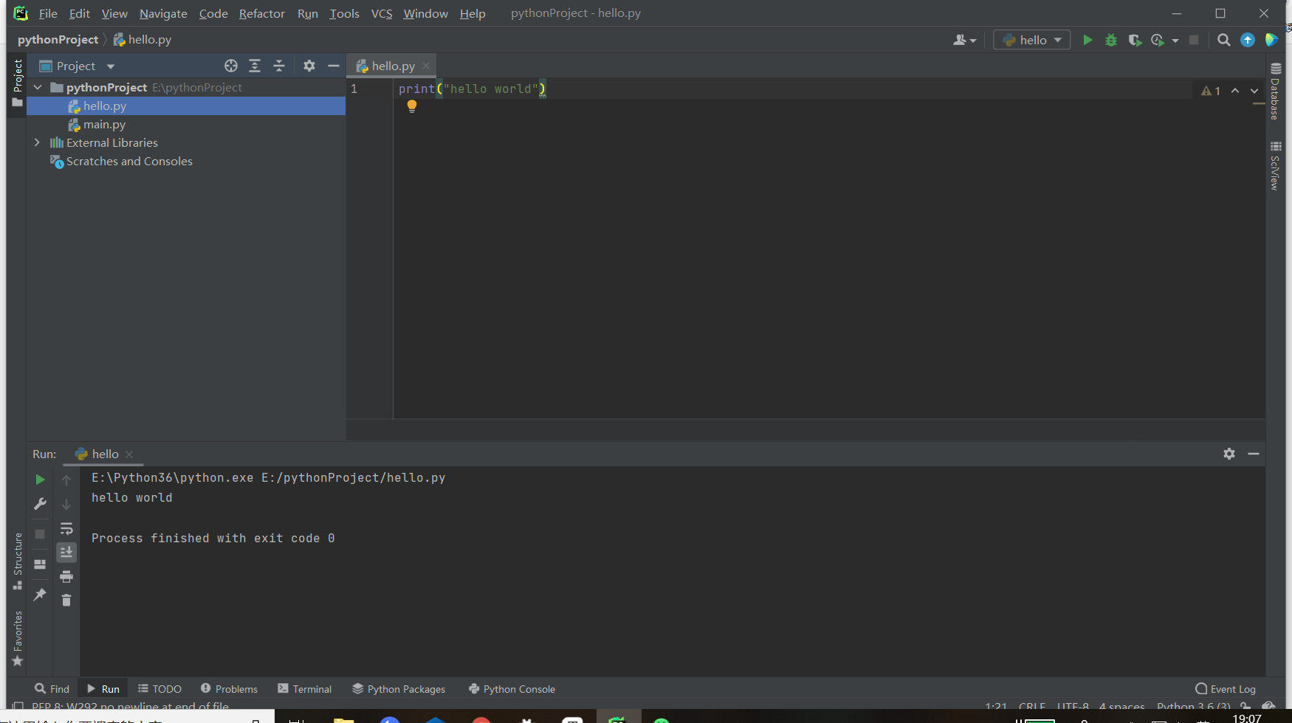Run the hello configuration with green play button
This screenshot has width=1292, height=723.
[1087, 40]
